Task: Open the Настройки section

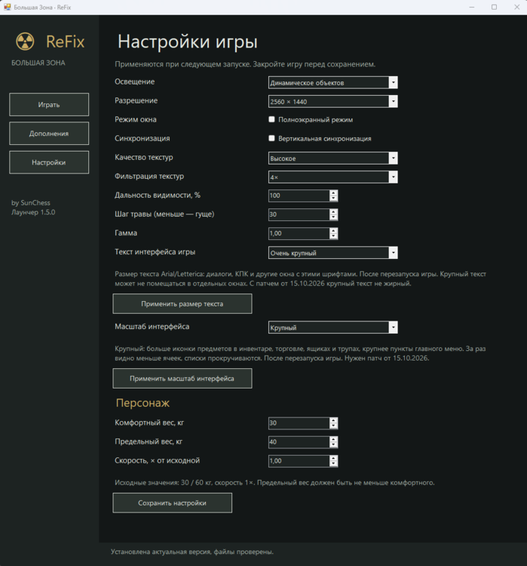Action: pyautogui.click(x=49, y=162)
